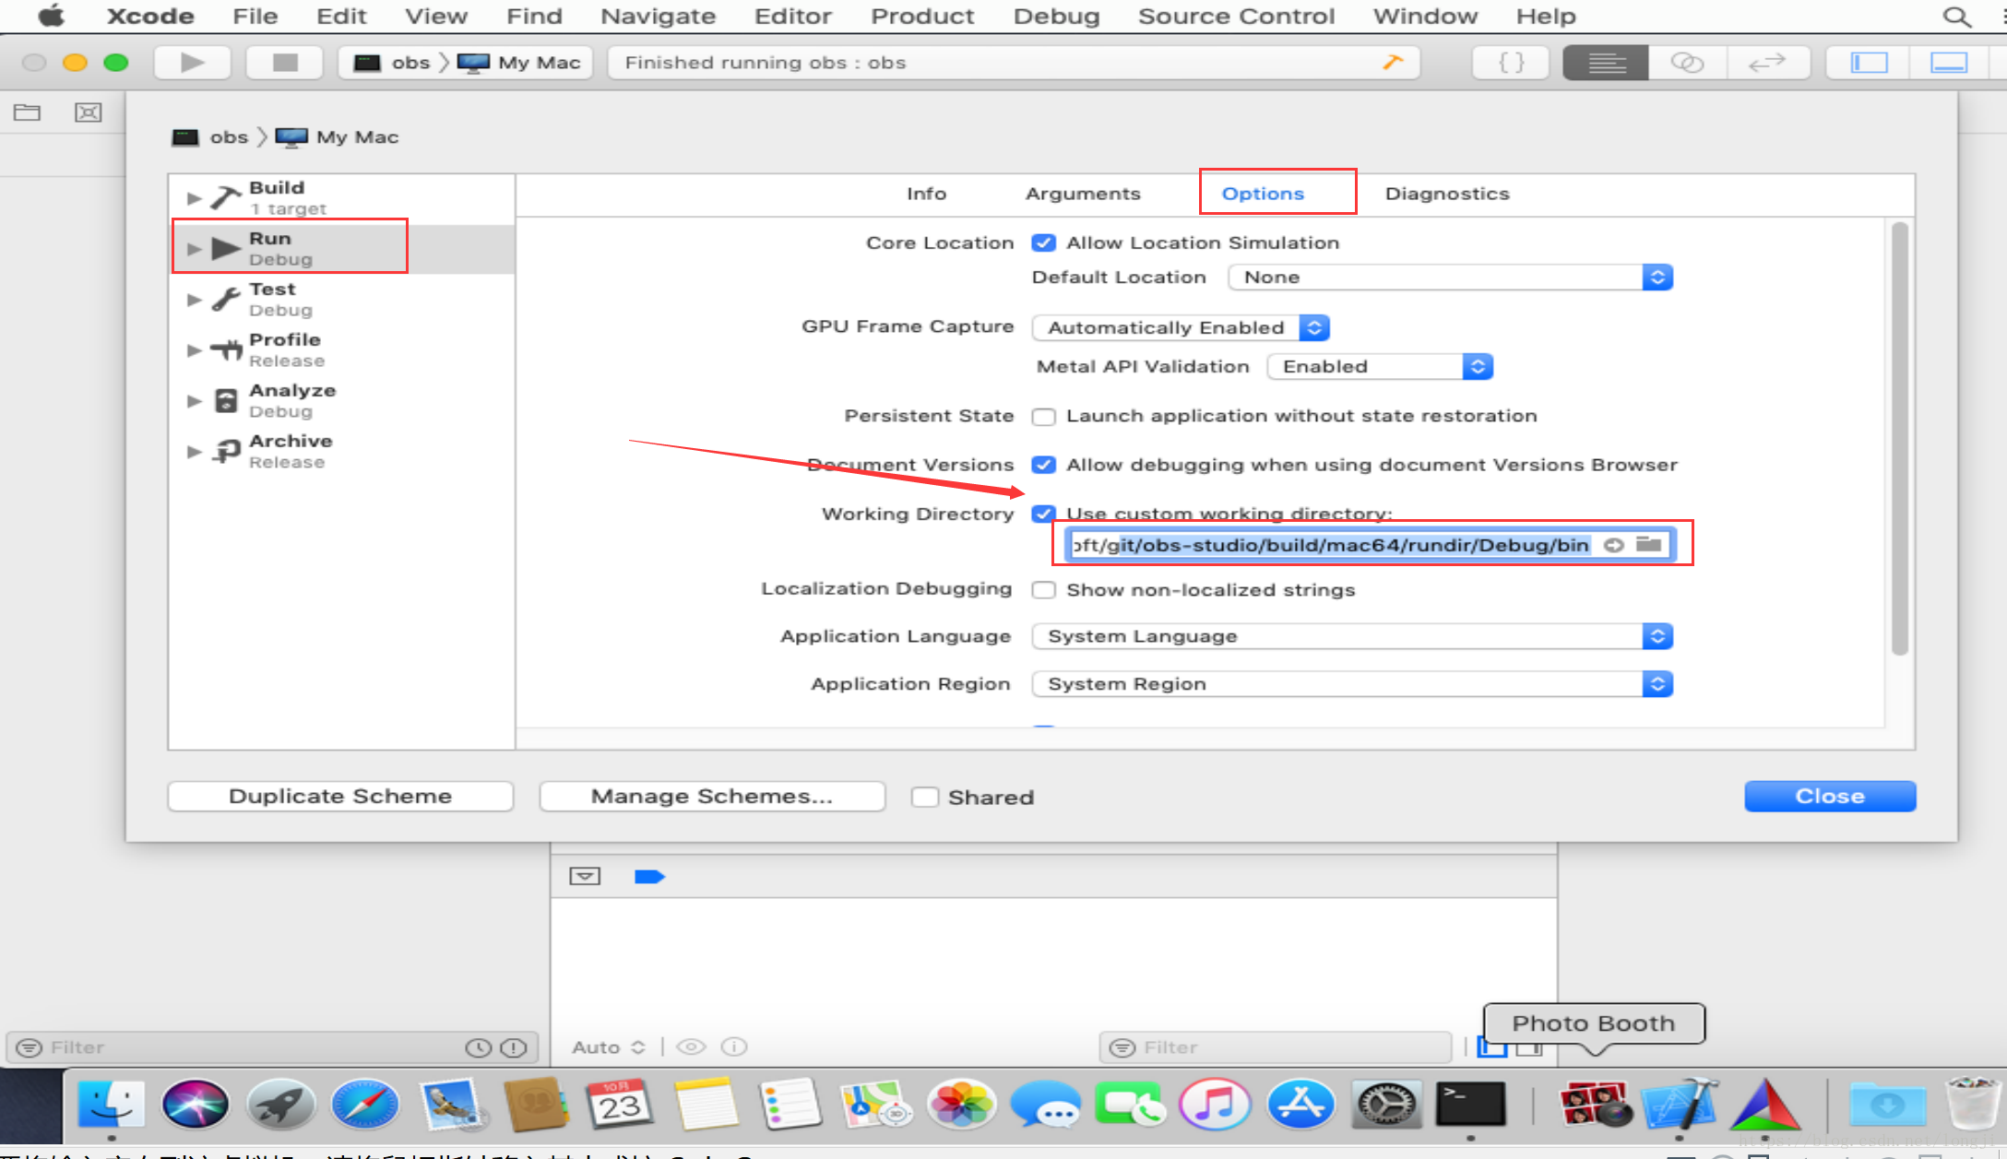Show the Version editor arrows button
Image resolution: width=2007 pixels, height=1159 pixels.
tap(1767, 63)
